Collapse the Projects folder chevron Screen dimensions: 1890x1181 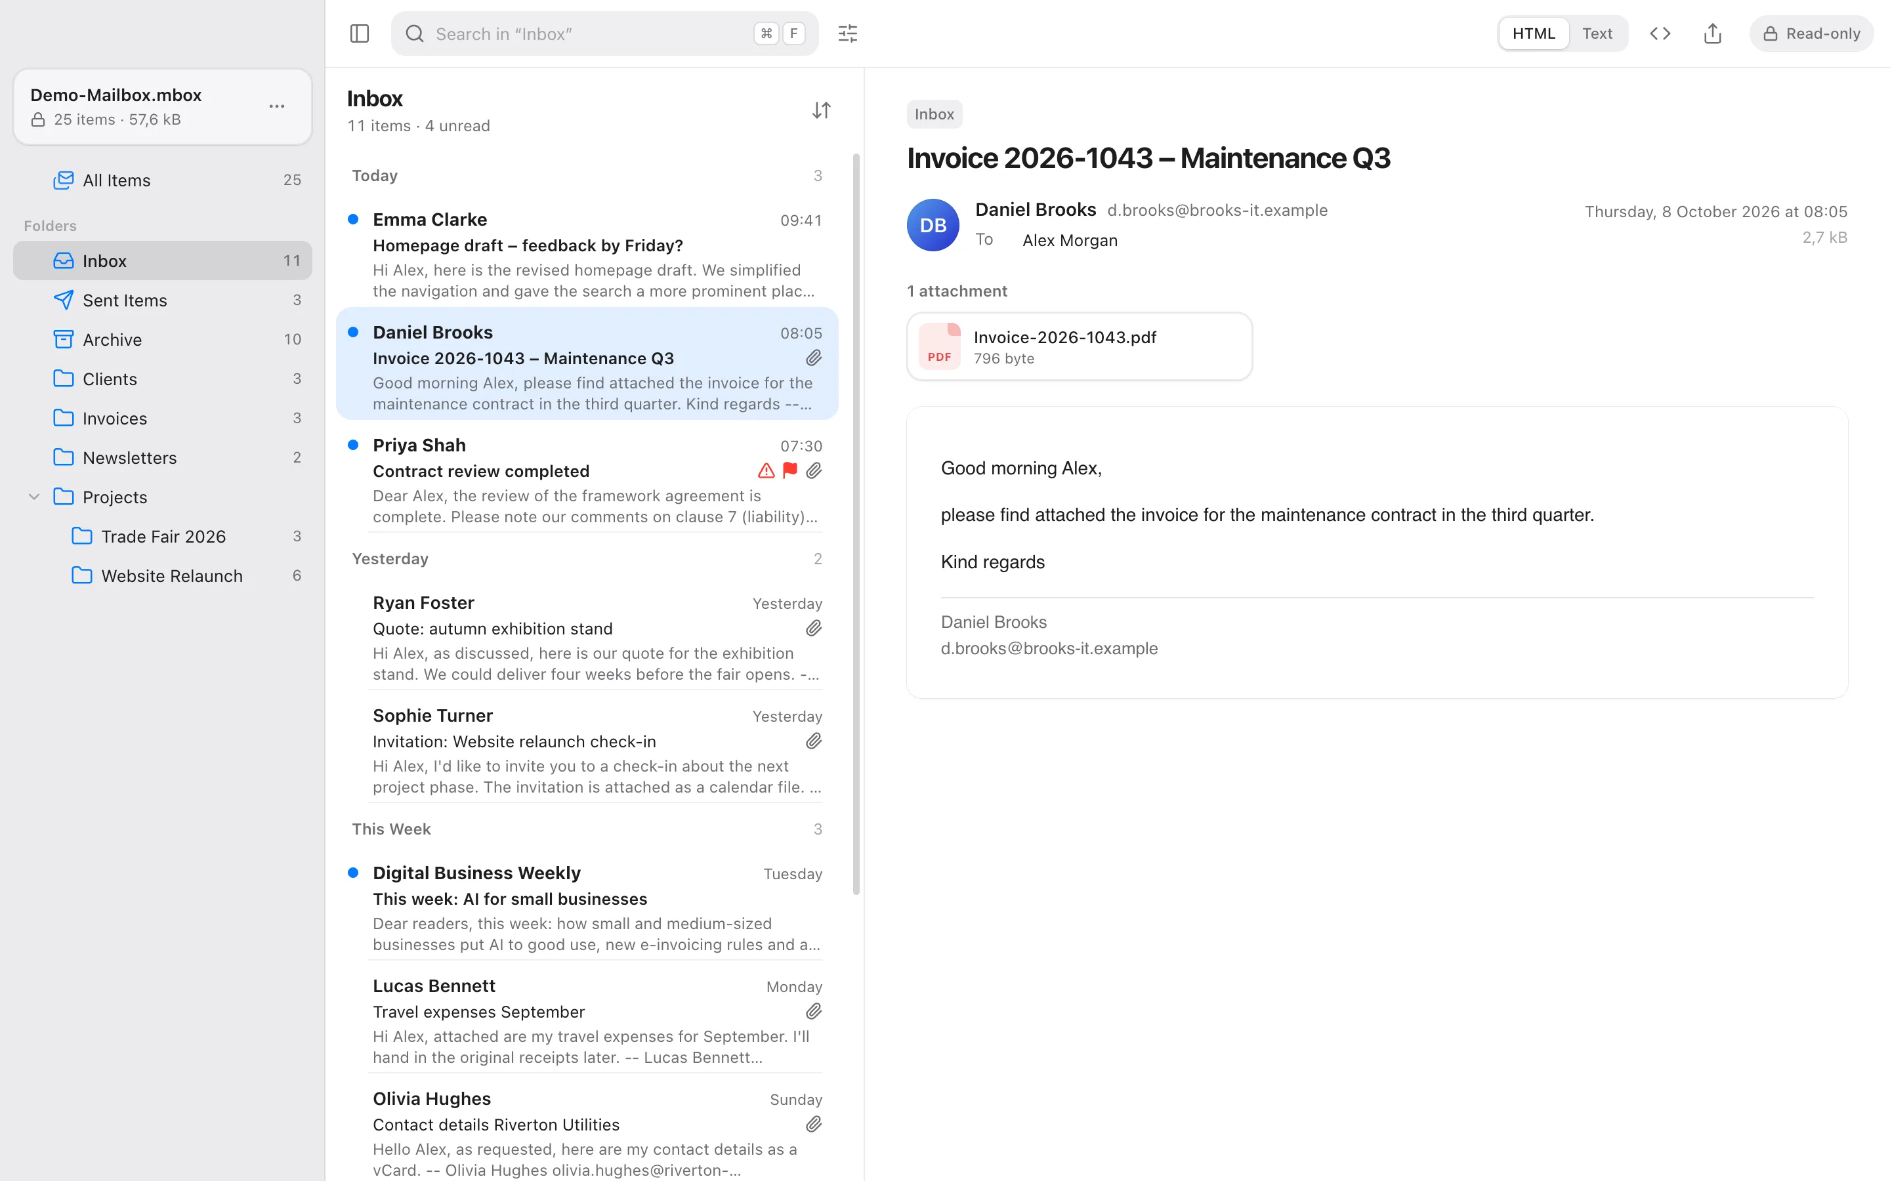pos(33,497)
